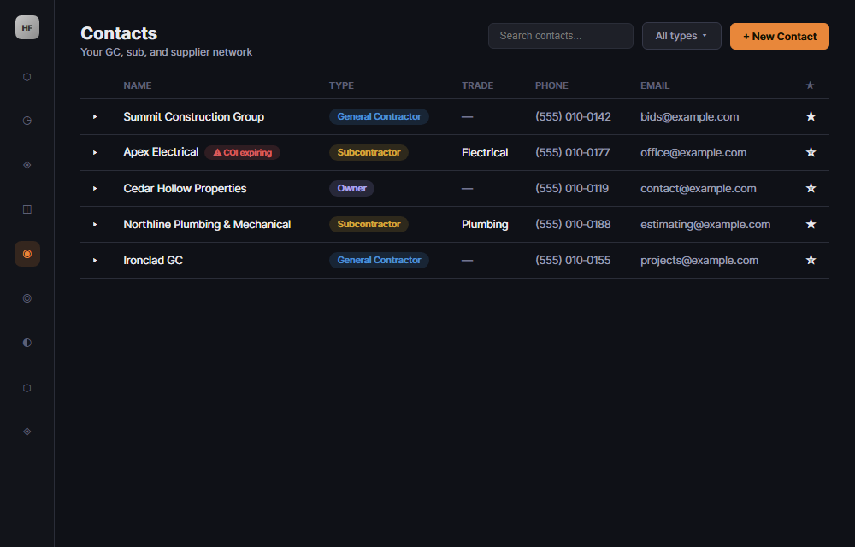This screenshot has width=855, height=547.
Task: Select the Cedar Hollow Properties name
Action: tap(185, 189)
